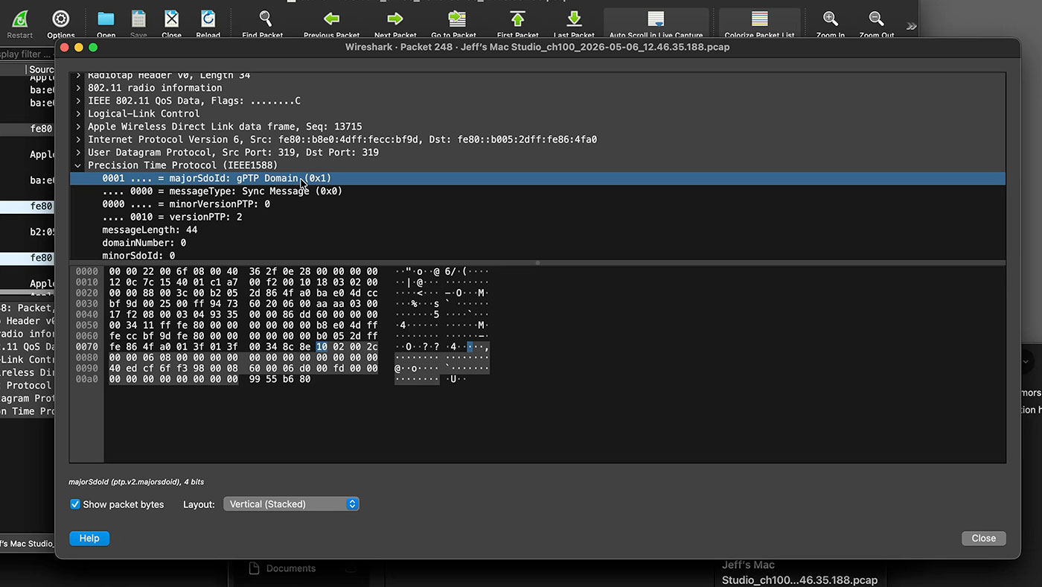Click hex offset 0070 row label
Viewport: 1042px width, 587px height.
click(x=86, y=347)
